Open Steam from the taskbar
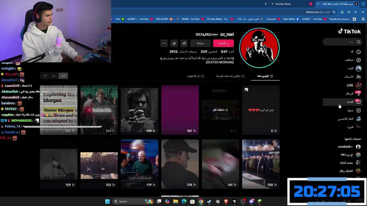The width and height of the screenshot is (367, 206). tap(209, 201)
